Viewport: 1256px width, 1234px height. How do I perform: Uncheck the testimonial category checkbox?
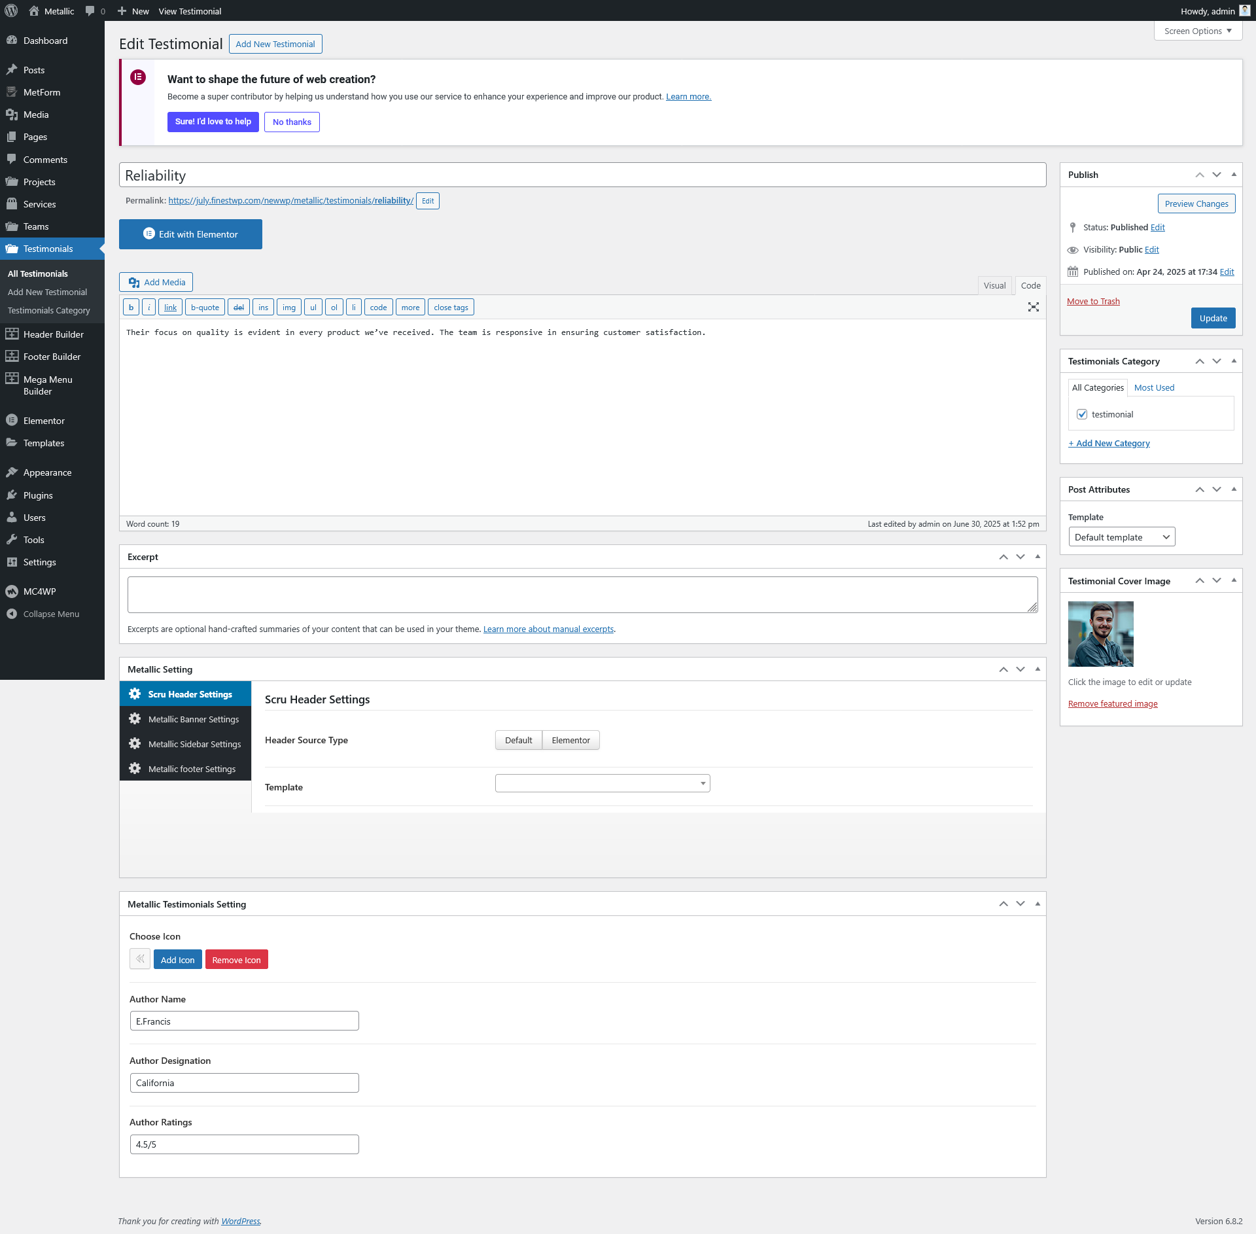click(1082, 414)
